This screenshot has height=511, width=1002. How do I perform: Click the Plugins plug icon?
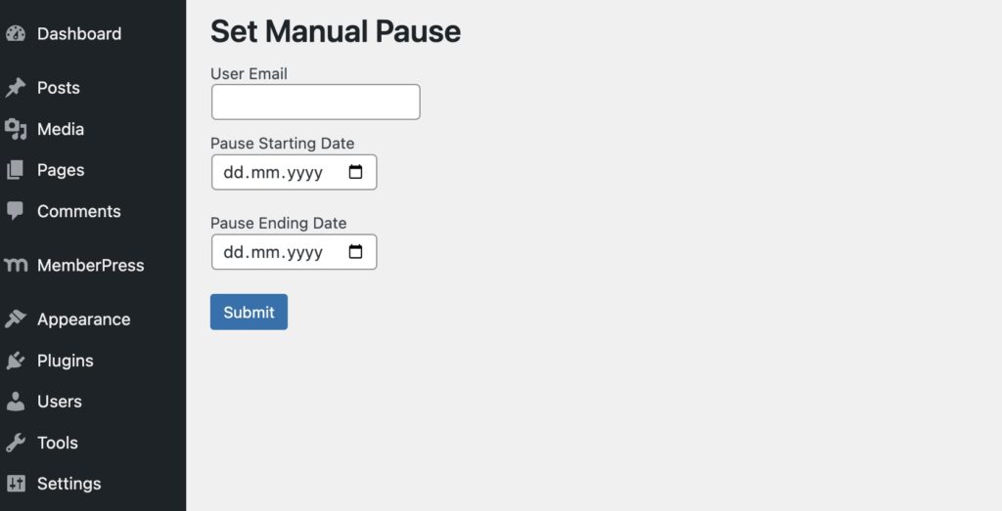pos(15,361)
